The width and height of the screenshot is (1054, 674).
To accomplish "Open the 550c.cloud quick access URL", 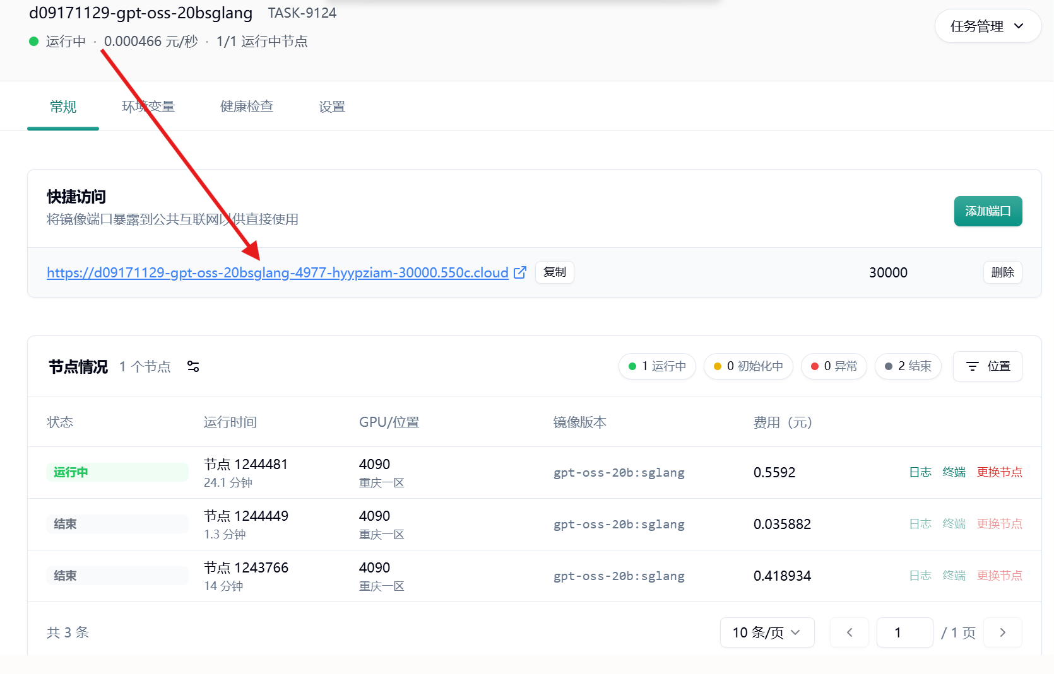I will pyautogui.click(x=278, y=272).
